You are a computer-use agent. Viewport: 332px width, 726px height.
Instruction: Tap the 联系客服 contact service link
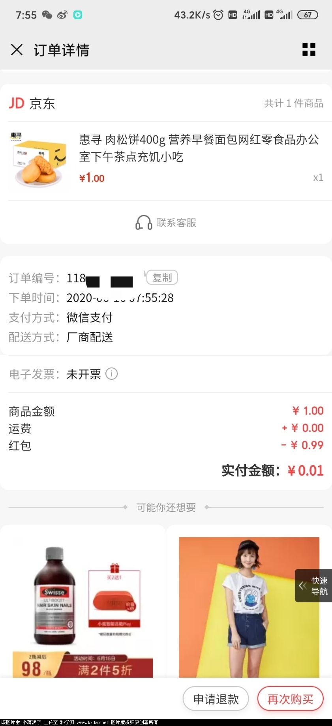[x=176, y=223]
